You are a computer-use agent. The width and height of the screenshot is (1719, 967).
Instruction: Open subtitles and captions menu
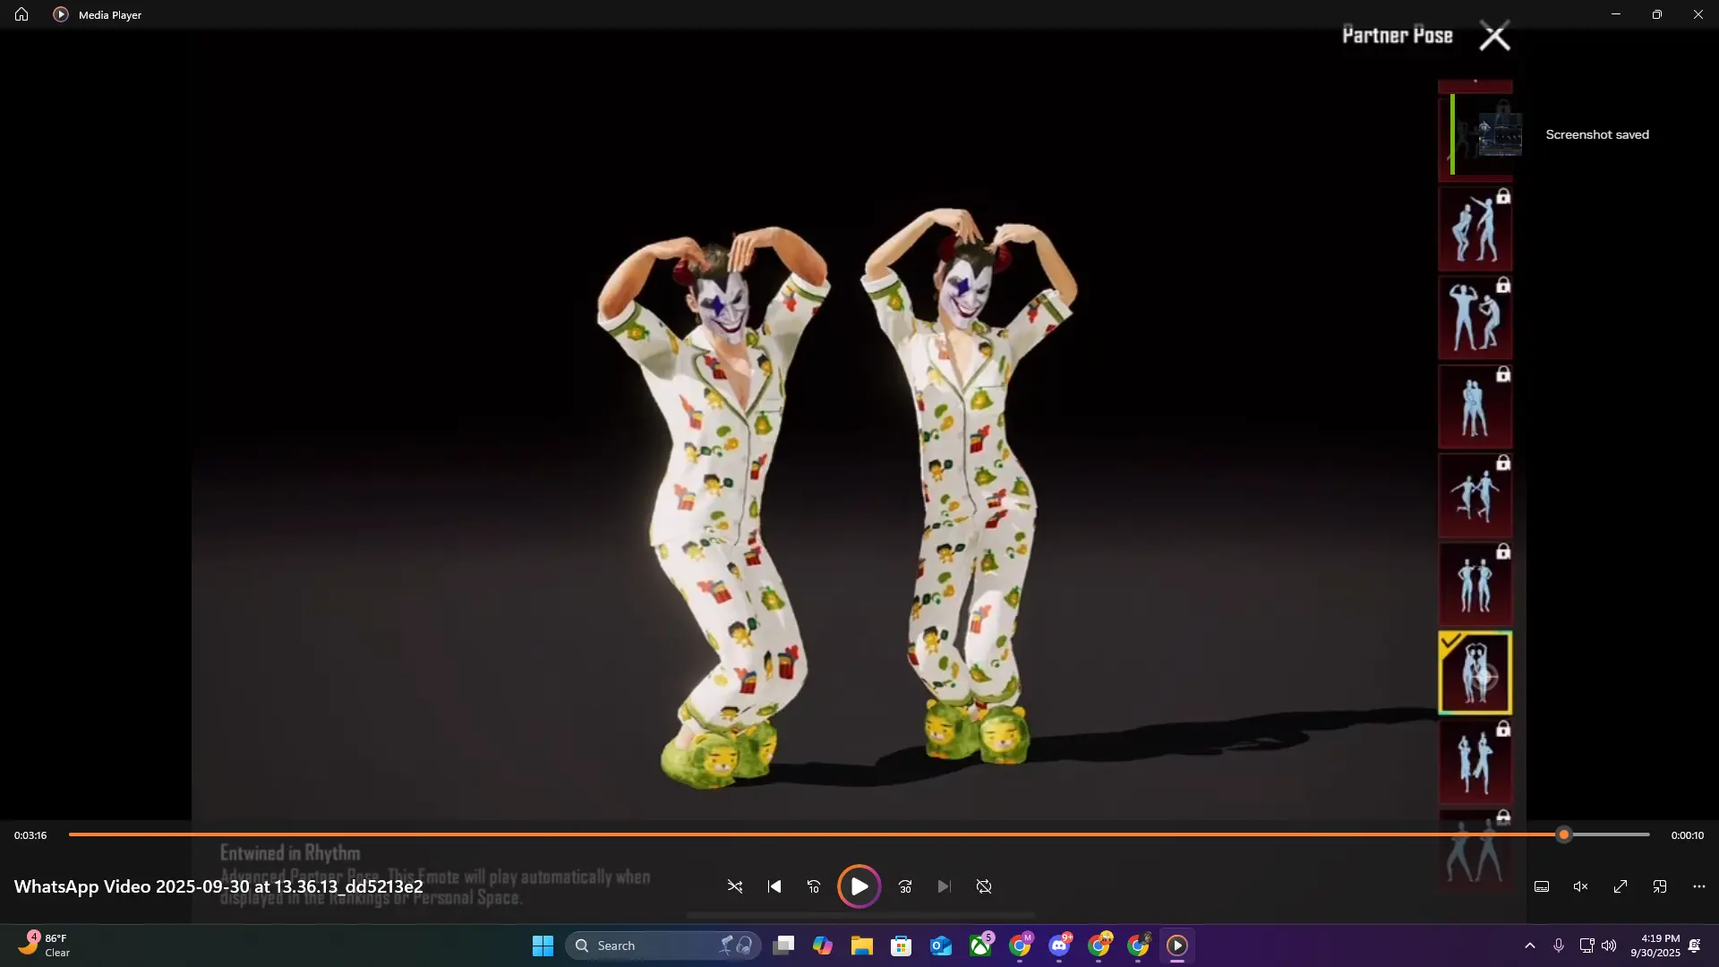(1542, 886)
